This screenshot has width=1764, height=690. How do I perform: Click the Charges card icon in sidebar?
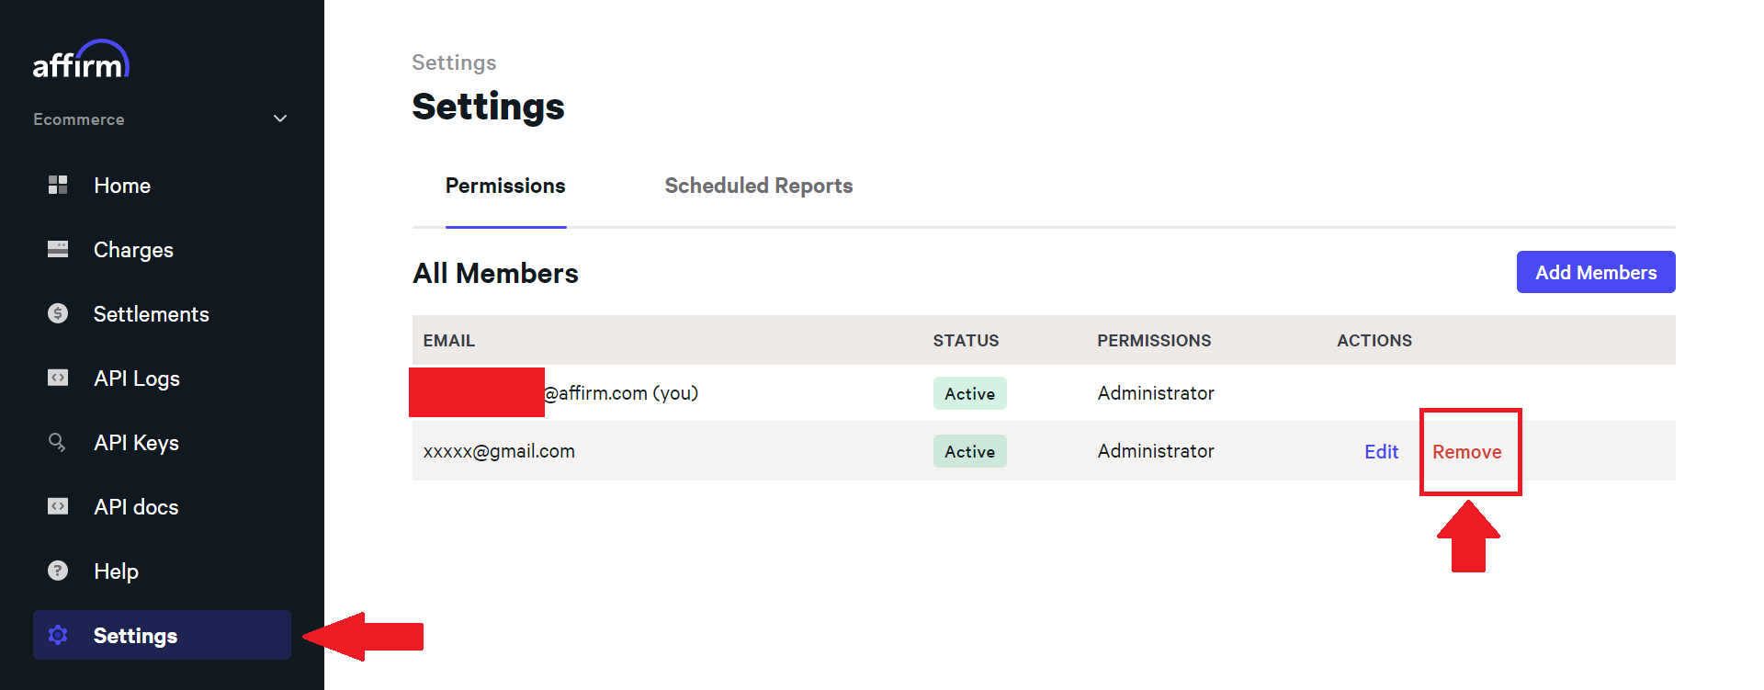(58, 249)
